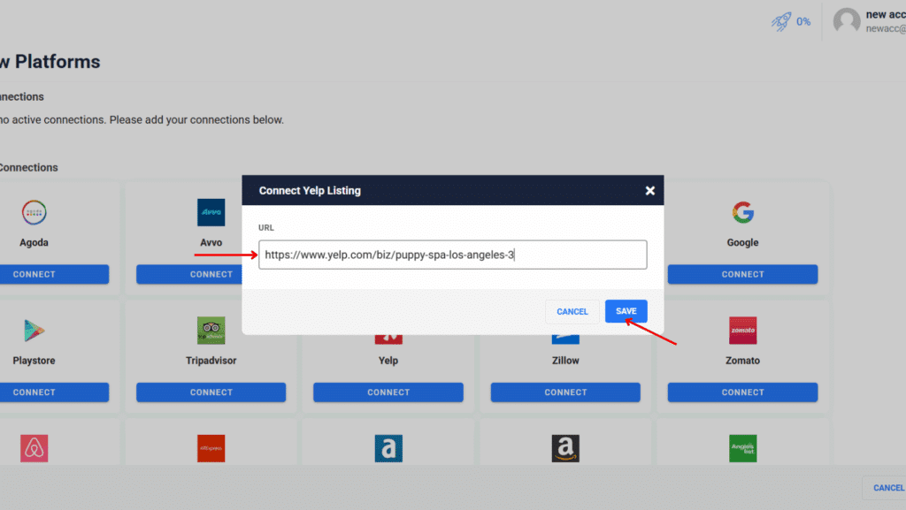Click the Playstore logo icon

(35, 330)
